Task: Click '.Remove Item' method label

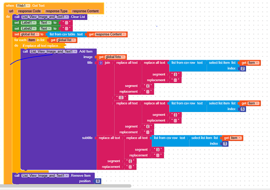Action: [81, 176]
